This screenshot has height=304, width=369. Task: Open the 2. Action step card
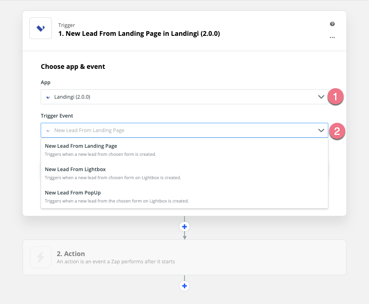point(184,257)
